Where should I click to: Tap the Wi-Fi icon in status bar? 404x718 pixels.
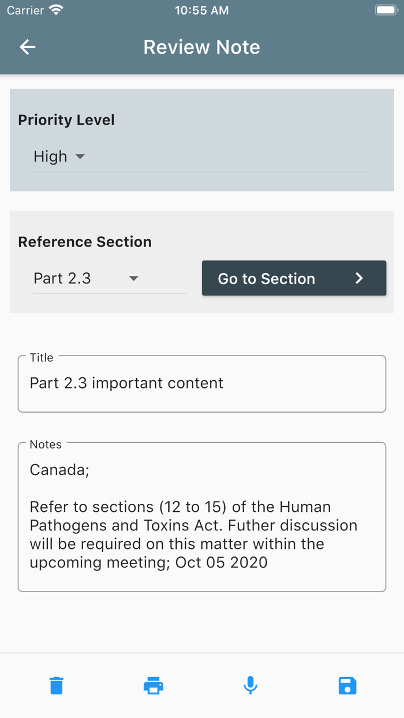(x=56, y=10)
